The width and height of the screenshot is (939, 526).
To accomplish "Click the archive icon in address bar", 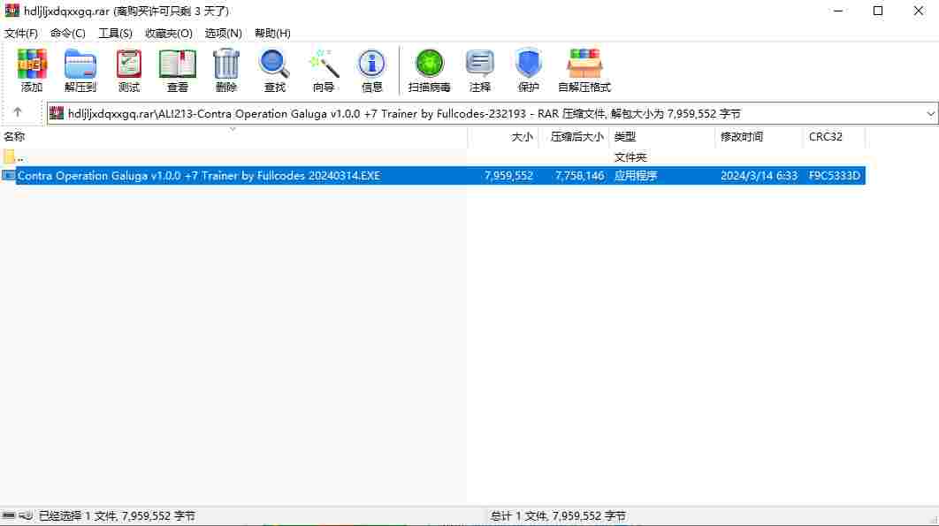I will tap(57, 113).
